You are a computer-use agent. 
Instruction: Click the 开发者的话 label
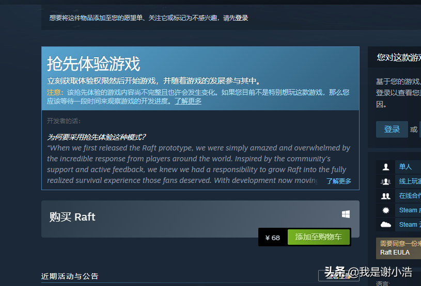click(x=64, y=121)
